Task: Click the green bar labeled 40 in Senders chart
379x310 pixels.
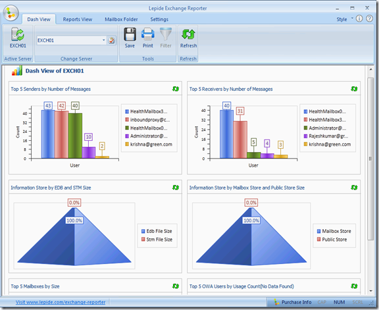Action: [x=75, y=136]
